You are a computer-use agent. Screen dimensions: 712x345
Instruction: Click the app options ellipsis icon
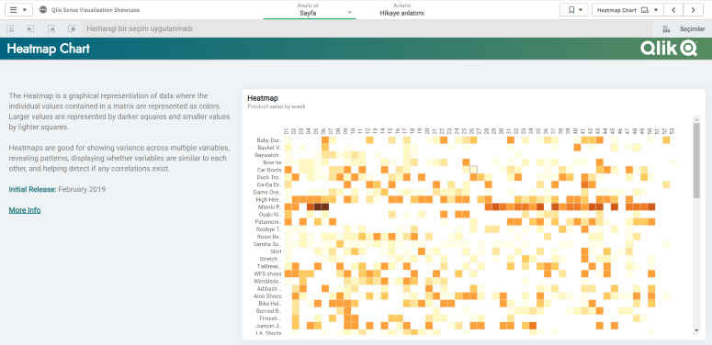point(43,9)
